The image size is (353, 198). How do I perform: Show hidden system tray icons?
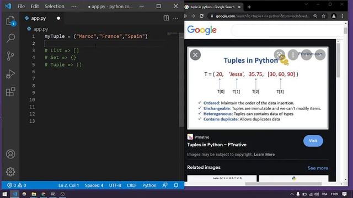tap(292, 194)
